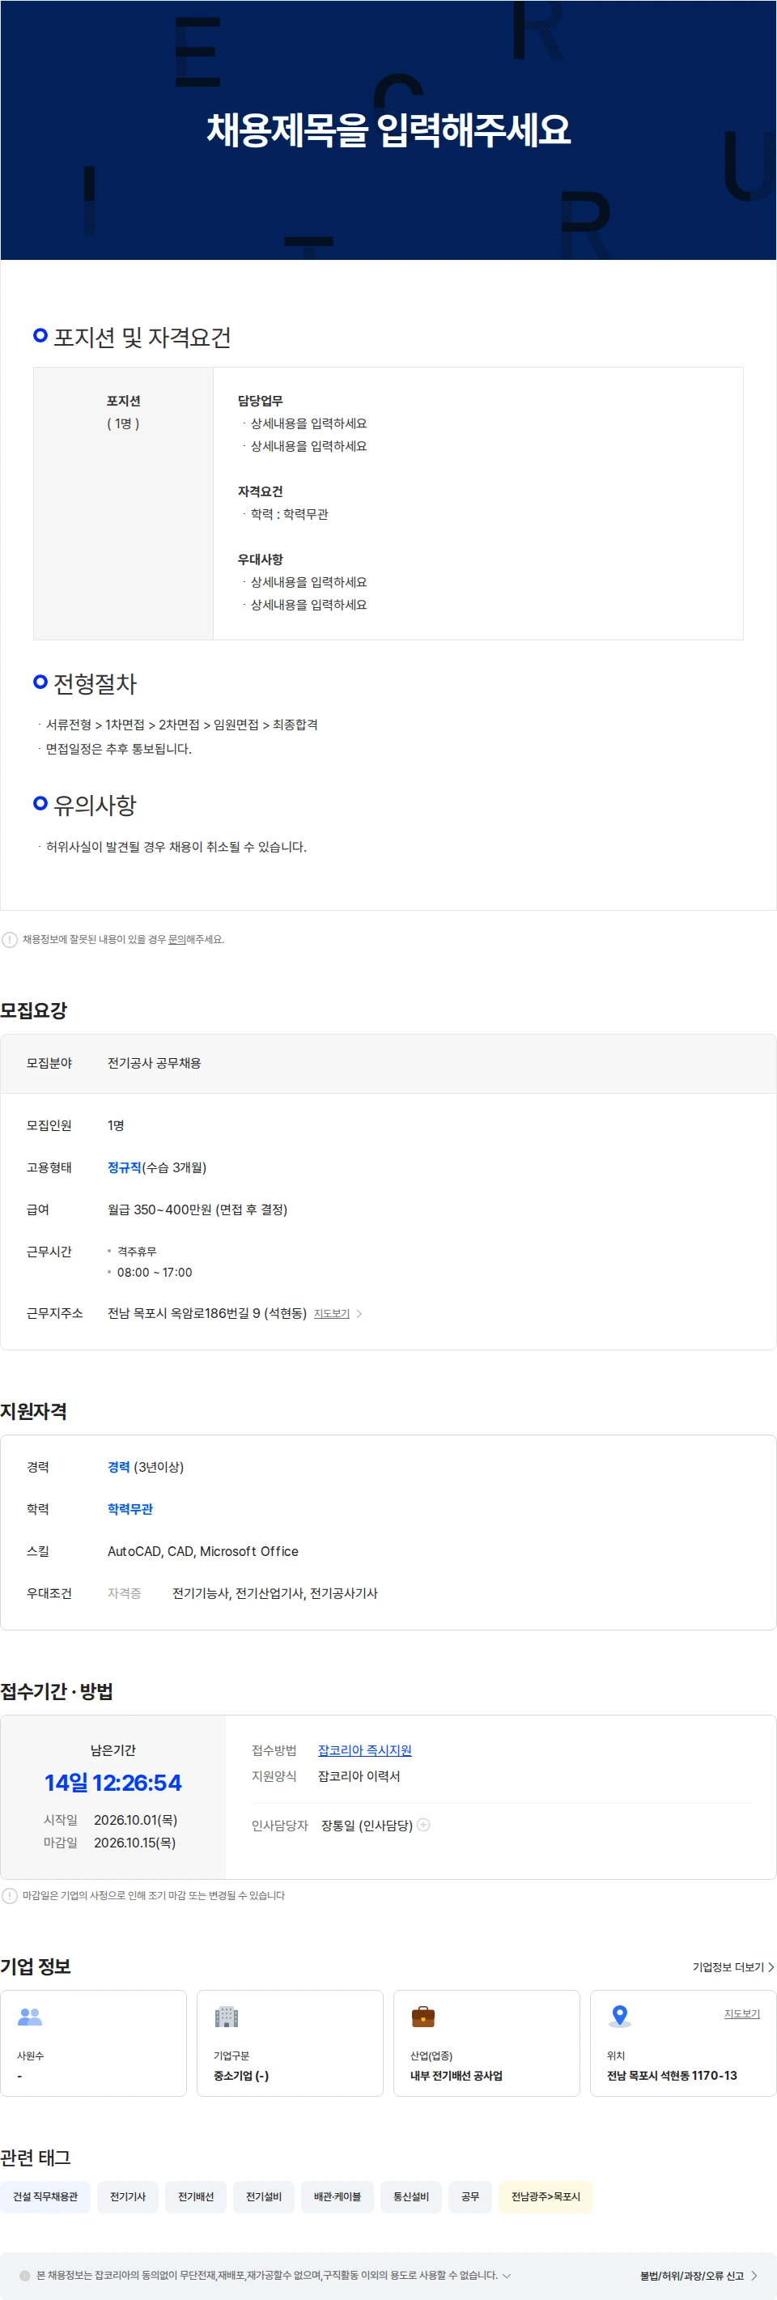Click 잡코리아 즉시지원 application link

364,1750
